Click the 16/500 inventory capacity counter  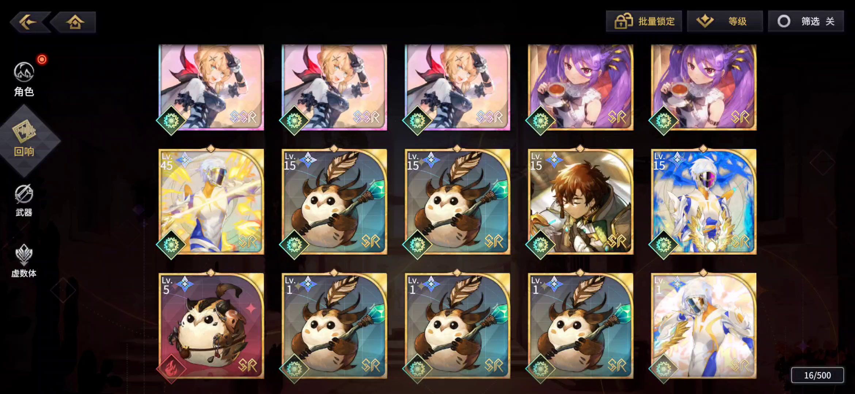pyautogui.click(x=817, y=375)
